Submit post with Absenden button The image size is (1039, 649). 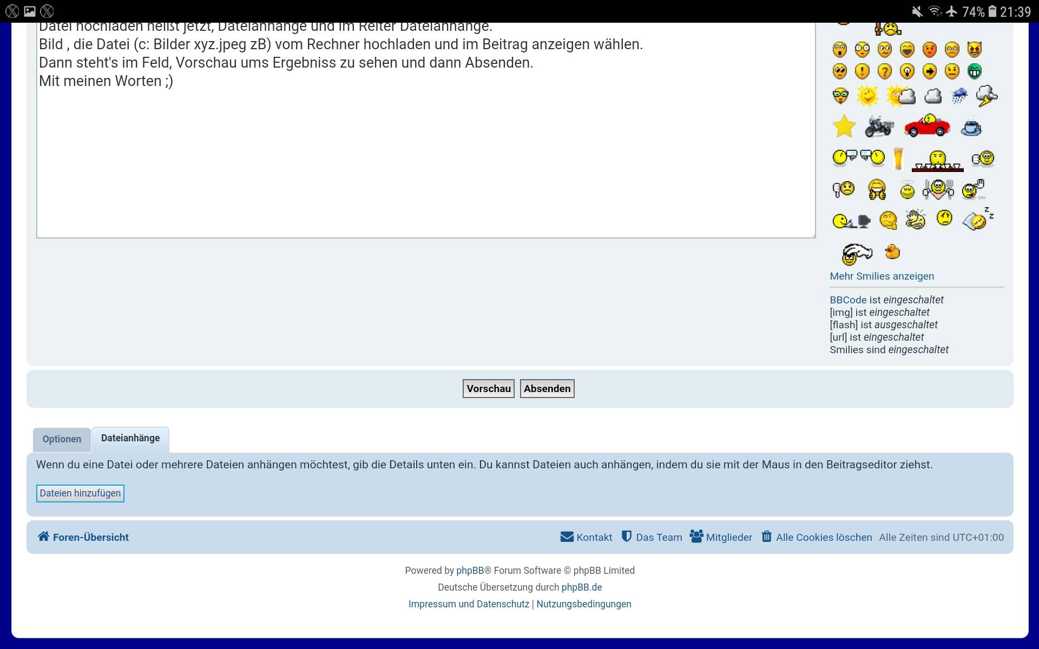click(547, 388)
